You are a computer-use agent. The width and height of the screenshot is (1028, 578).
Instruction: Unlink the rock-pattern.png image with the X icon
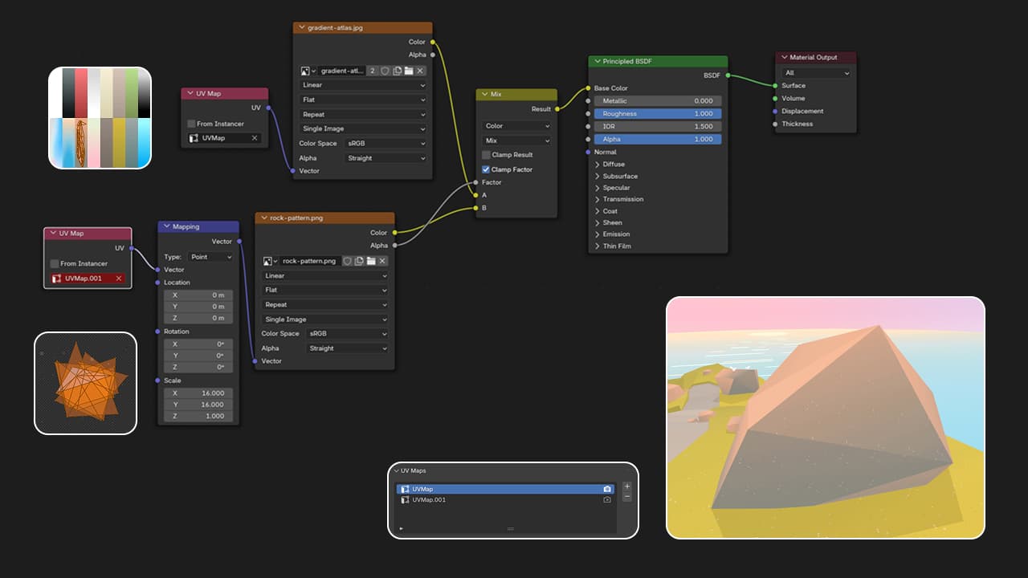382,261
